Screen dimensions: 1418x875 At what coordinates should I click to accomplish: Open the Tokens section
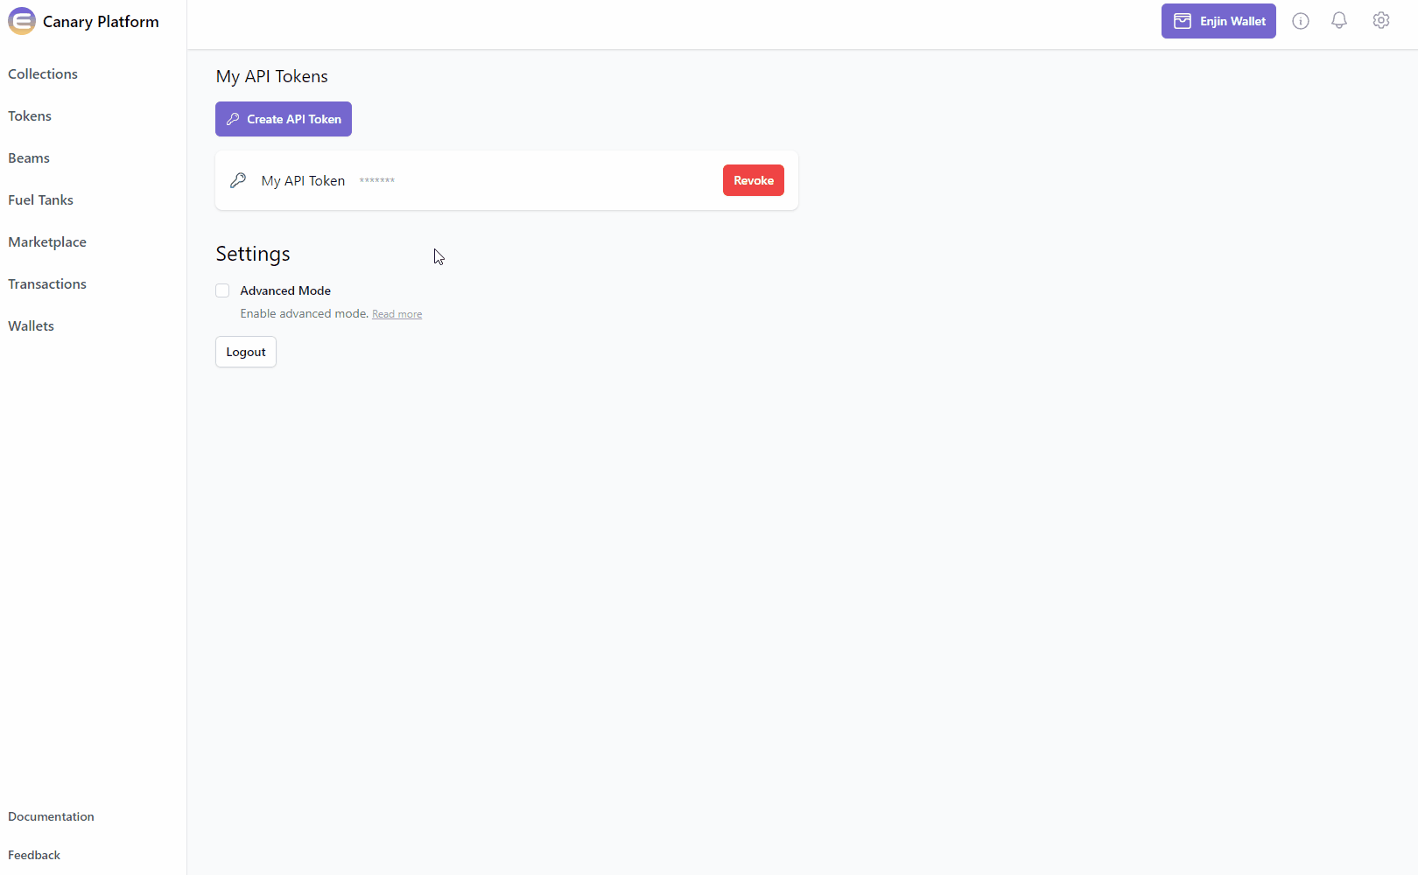pyautogui.click(x=30, y=115)
